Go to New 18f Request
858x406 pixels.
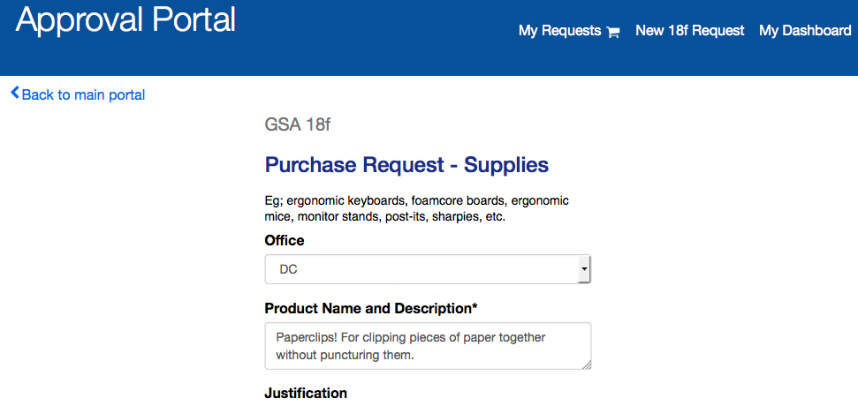[x=690, y=31]
